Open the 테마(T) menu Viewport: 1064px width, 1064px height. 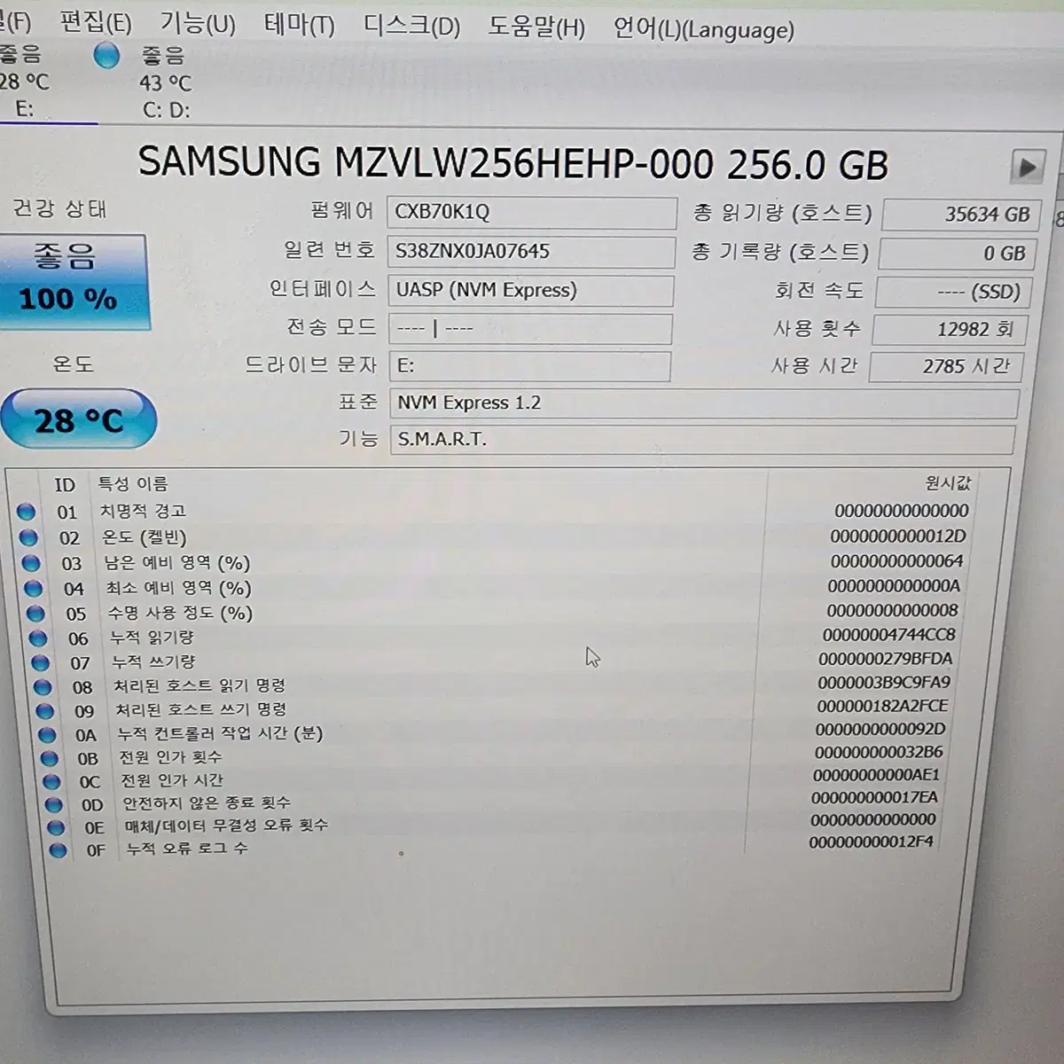(300, 25)
